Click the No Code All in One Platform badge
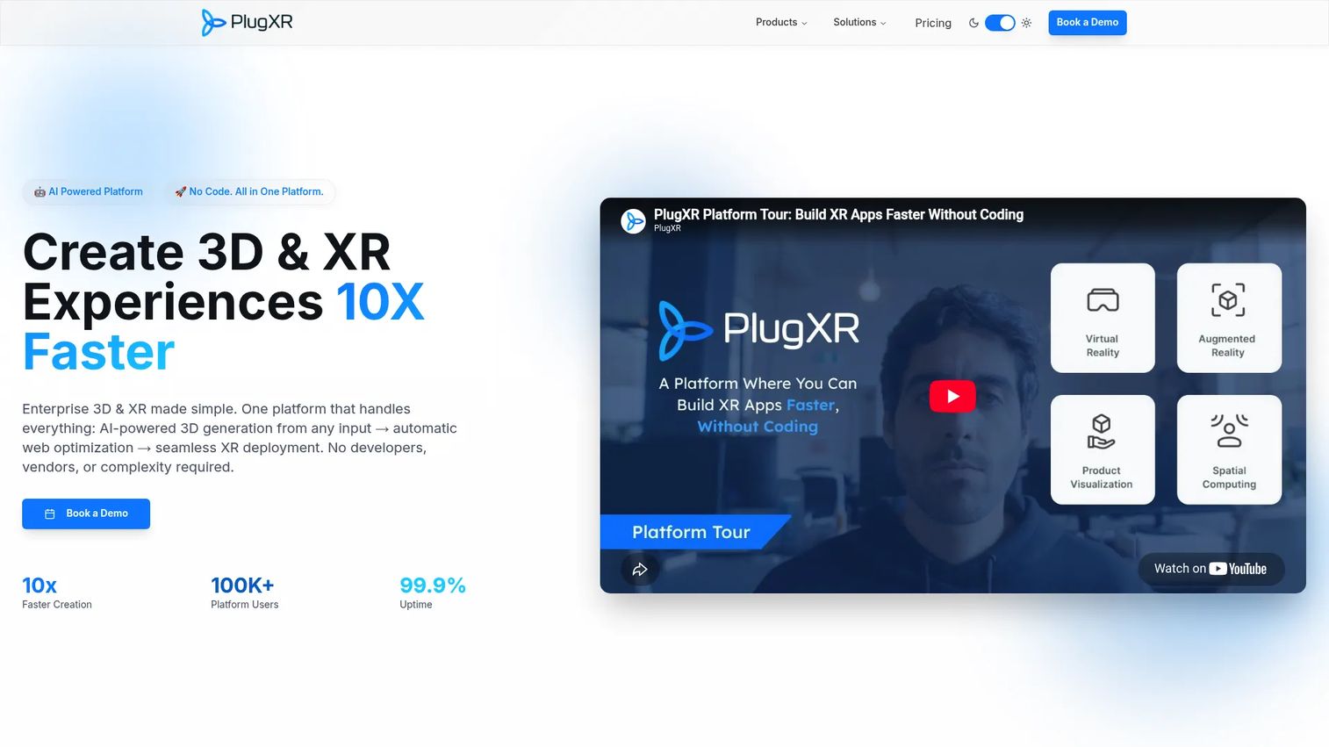Screen dimensions: 1329x747 (x=249, y=191)
